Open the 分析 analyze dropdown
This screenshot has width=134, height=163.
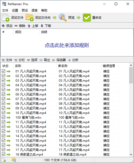click(73, 60)
